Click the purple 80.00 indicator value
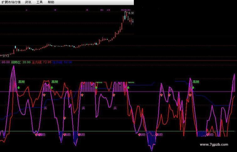This screenshot has height=152, width=237. click(x=6, y=62)
